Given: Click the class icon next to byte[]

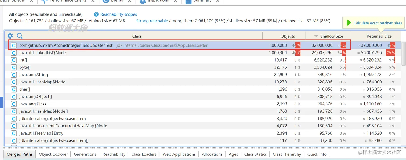Looking at the screenshot, I should point(14,67).
